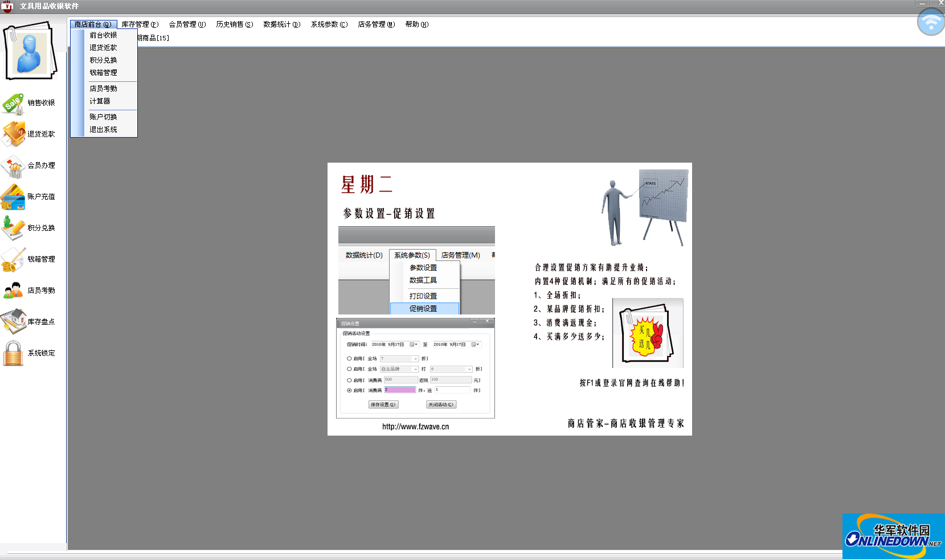Expand the 库存管理 menu
945x559 pixels.
click(140, 24)
